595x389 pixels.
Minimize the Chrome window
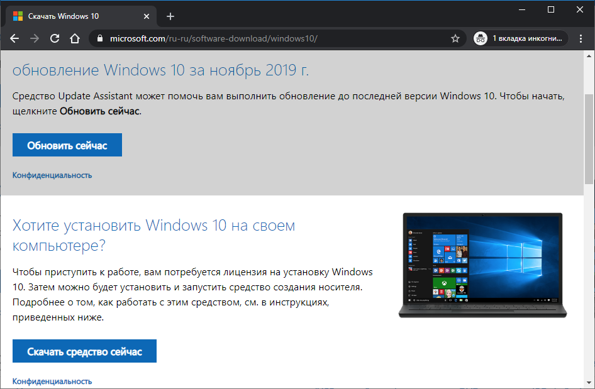click(522, 9)
